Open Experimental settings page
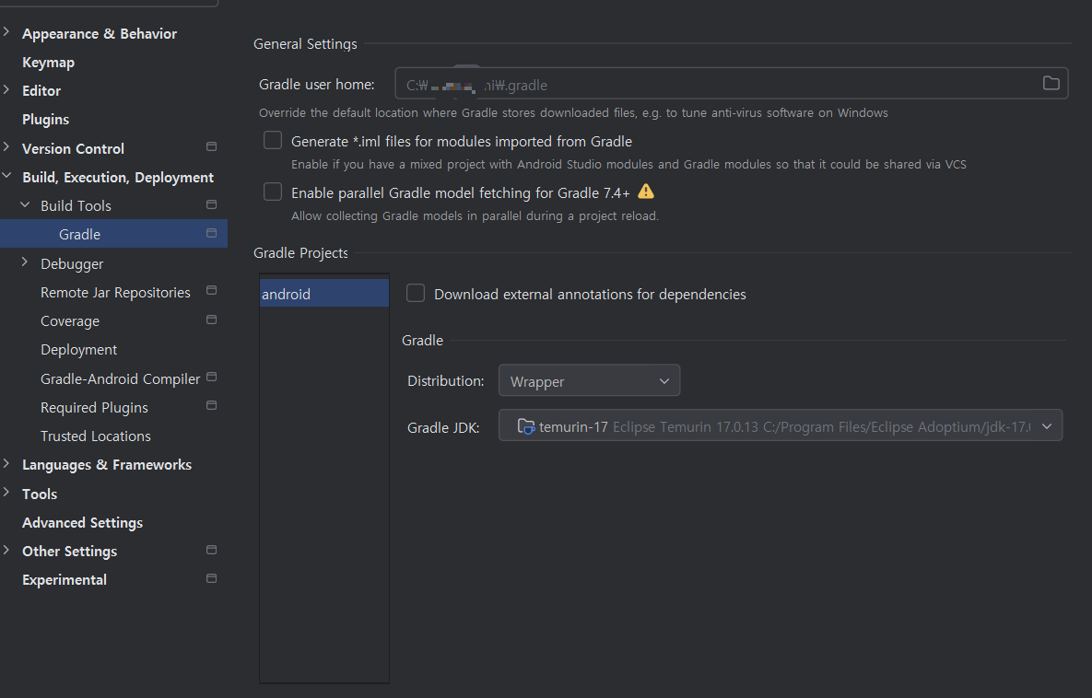 [65, 580]
